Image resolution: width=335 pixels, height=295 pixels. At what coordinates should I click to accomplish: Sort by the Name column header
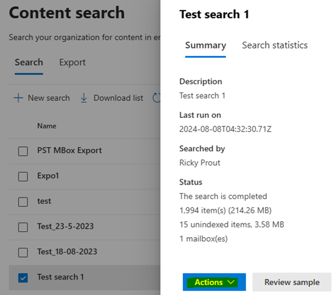tap(46, 126)
